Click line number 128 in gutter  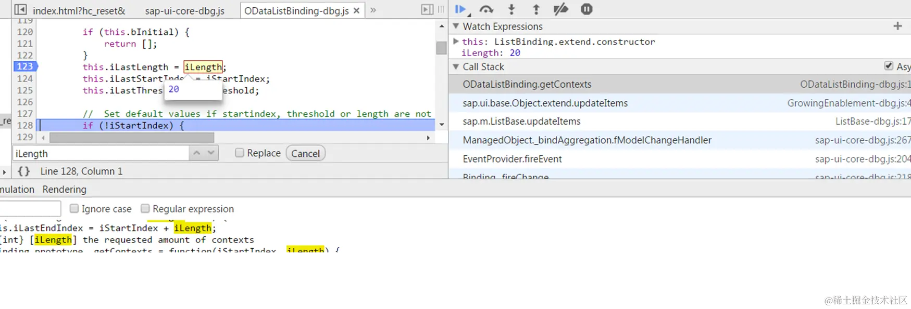click(x=24, y=125)
